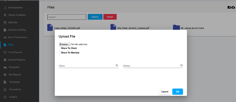Select General Reports menu item
The width and height of the screenshot is (236, 102).
17,60
